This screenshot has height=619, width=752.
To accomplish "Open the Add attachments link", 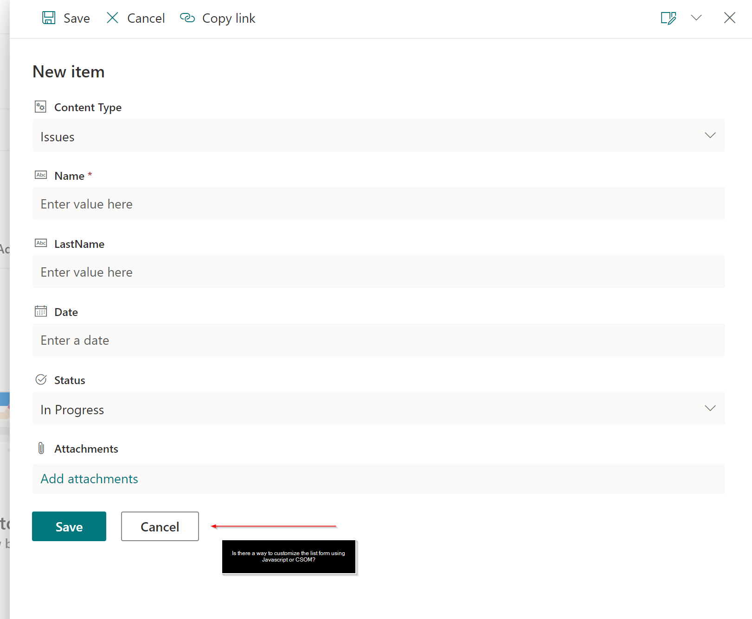I will 89,479.
